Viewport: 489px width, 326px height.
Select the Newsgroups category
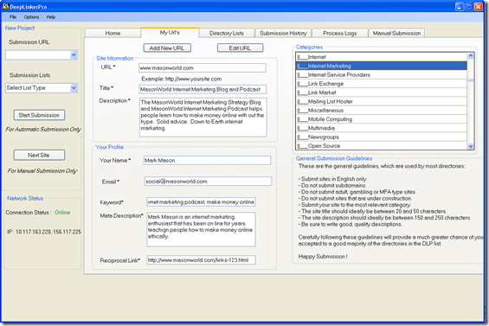tap(381, 137)
